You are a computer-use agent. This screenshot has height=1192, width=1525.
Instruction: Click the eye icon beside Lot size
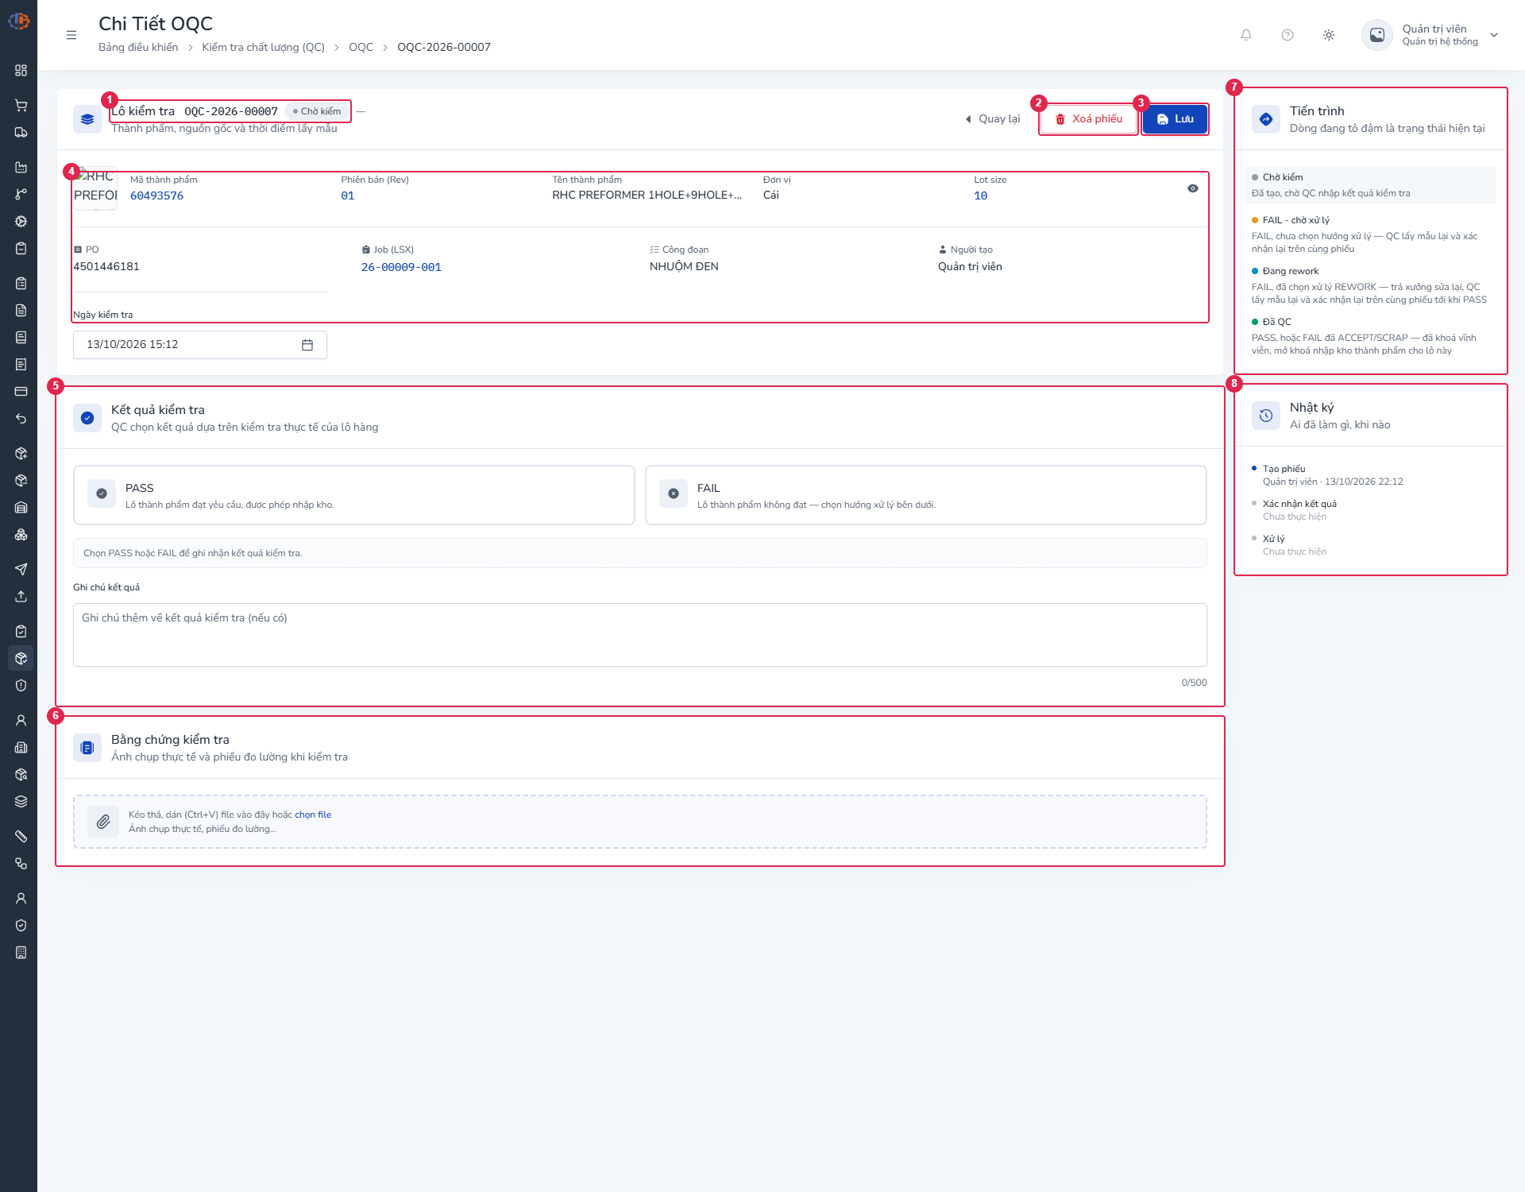[x=1193, y=188]
